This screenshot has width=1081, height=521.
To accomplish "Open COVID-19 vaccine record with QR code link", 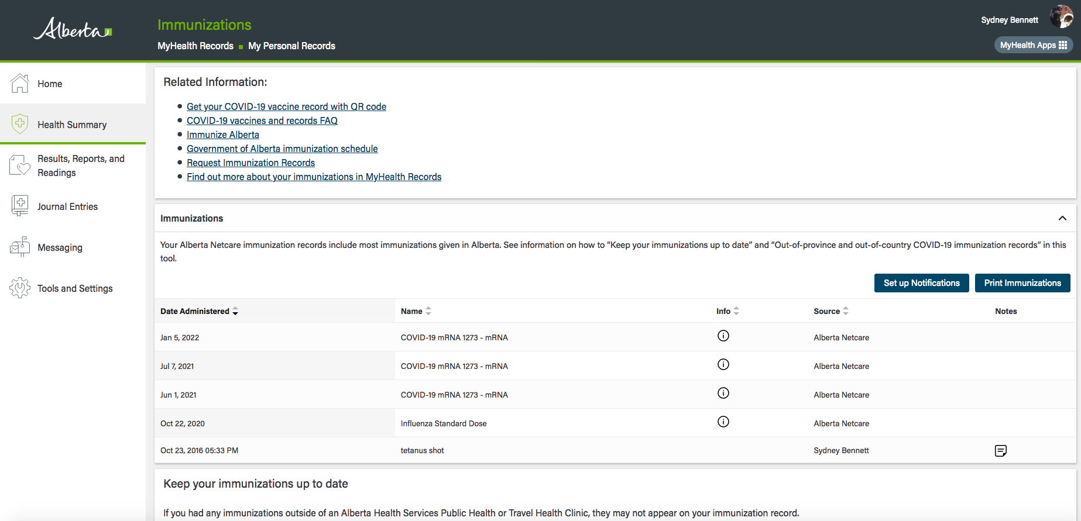I will (x=286, y=106).
